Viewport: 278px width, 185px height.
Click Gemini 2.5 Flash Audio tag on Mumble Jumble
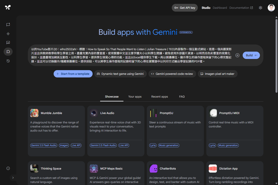44,145
